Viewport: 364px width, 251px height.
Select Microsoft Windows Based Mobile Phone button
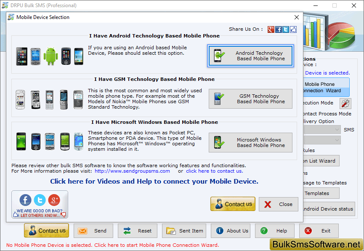pos(250,142)
